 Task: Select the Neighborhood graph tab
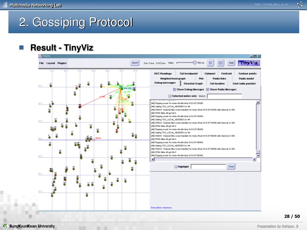point(173,78)
